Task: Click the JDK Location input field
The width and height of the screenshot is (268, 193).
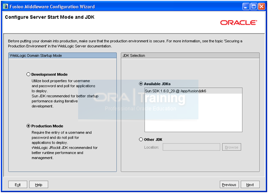Action: point(191,147)
